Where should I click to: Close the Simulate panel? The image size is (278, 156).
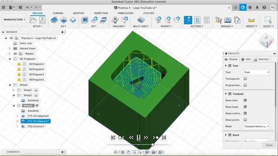tap(269, 145)
